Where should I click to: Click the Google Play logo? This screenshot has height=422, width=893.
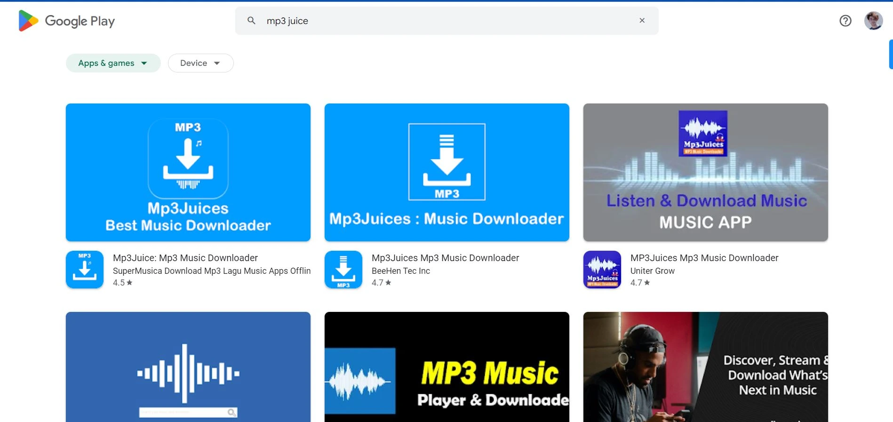tap(66, 21)
